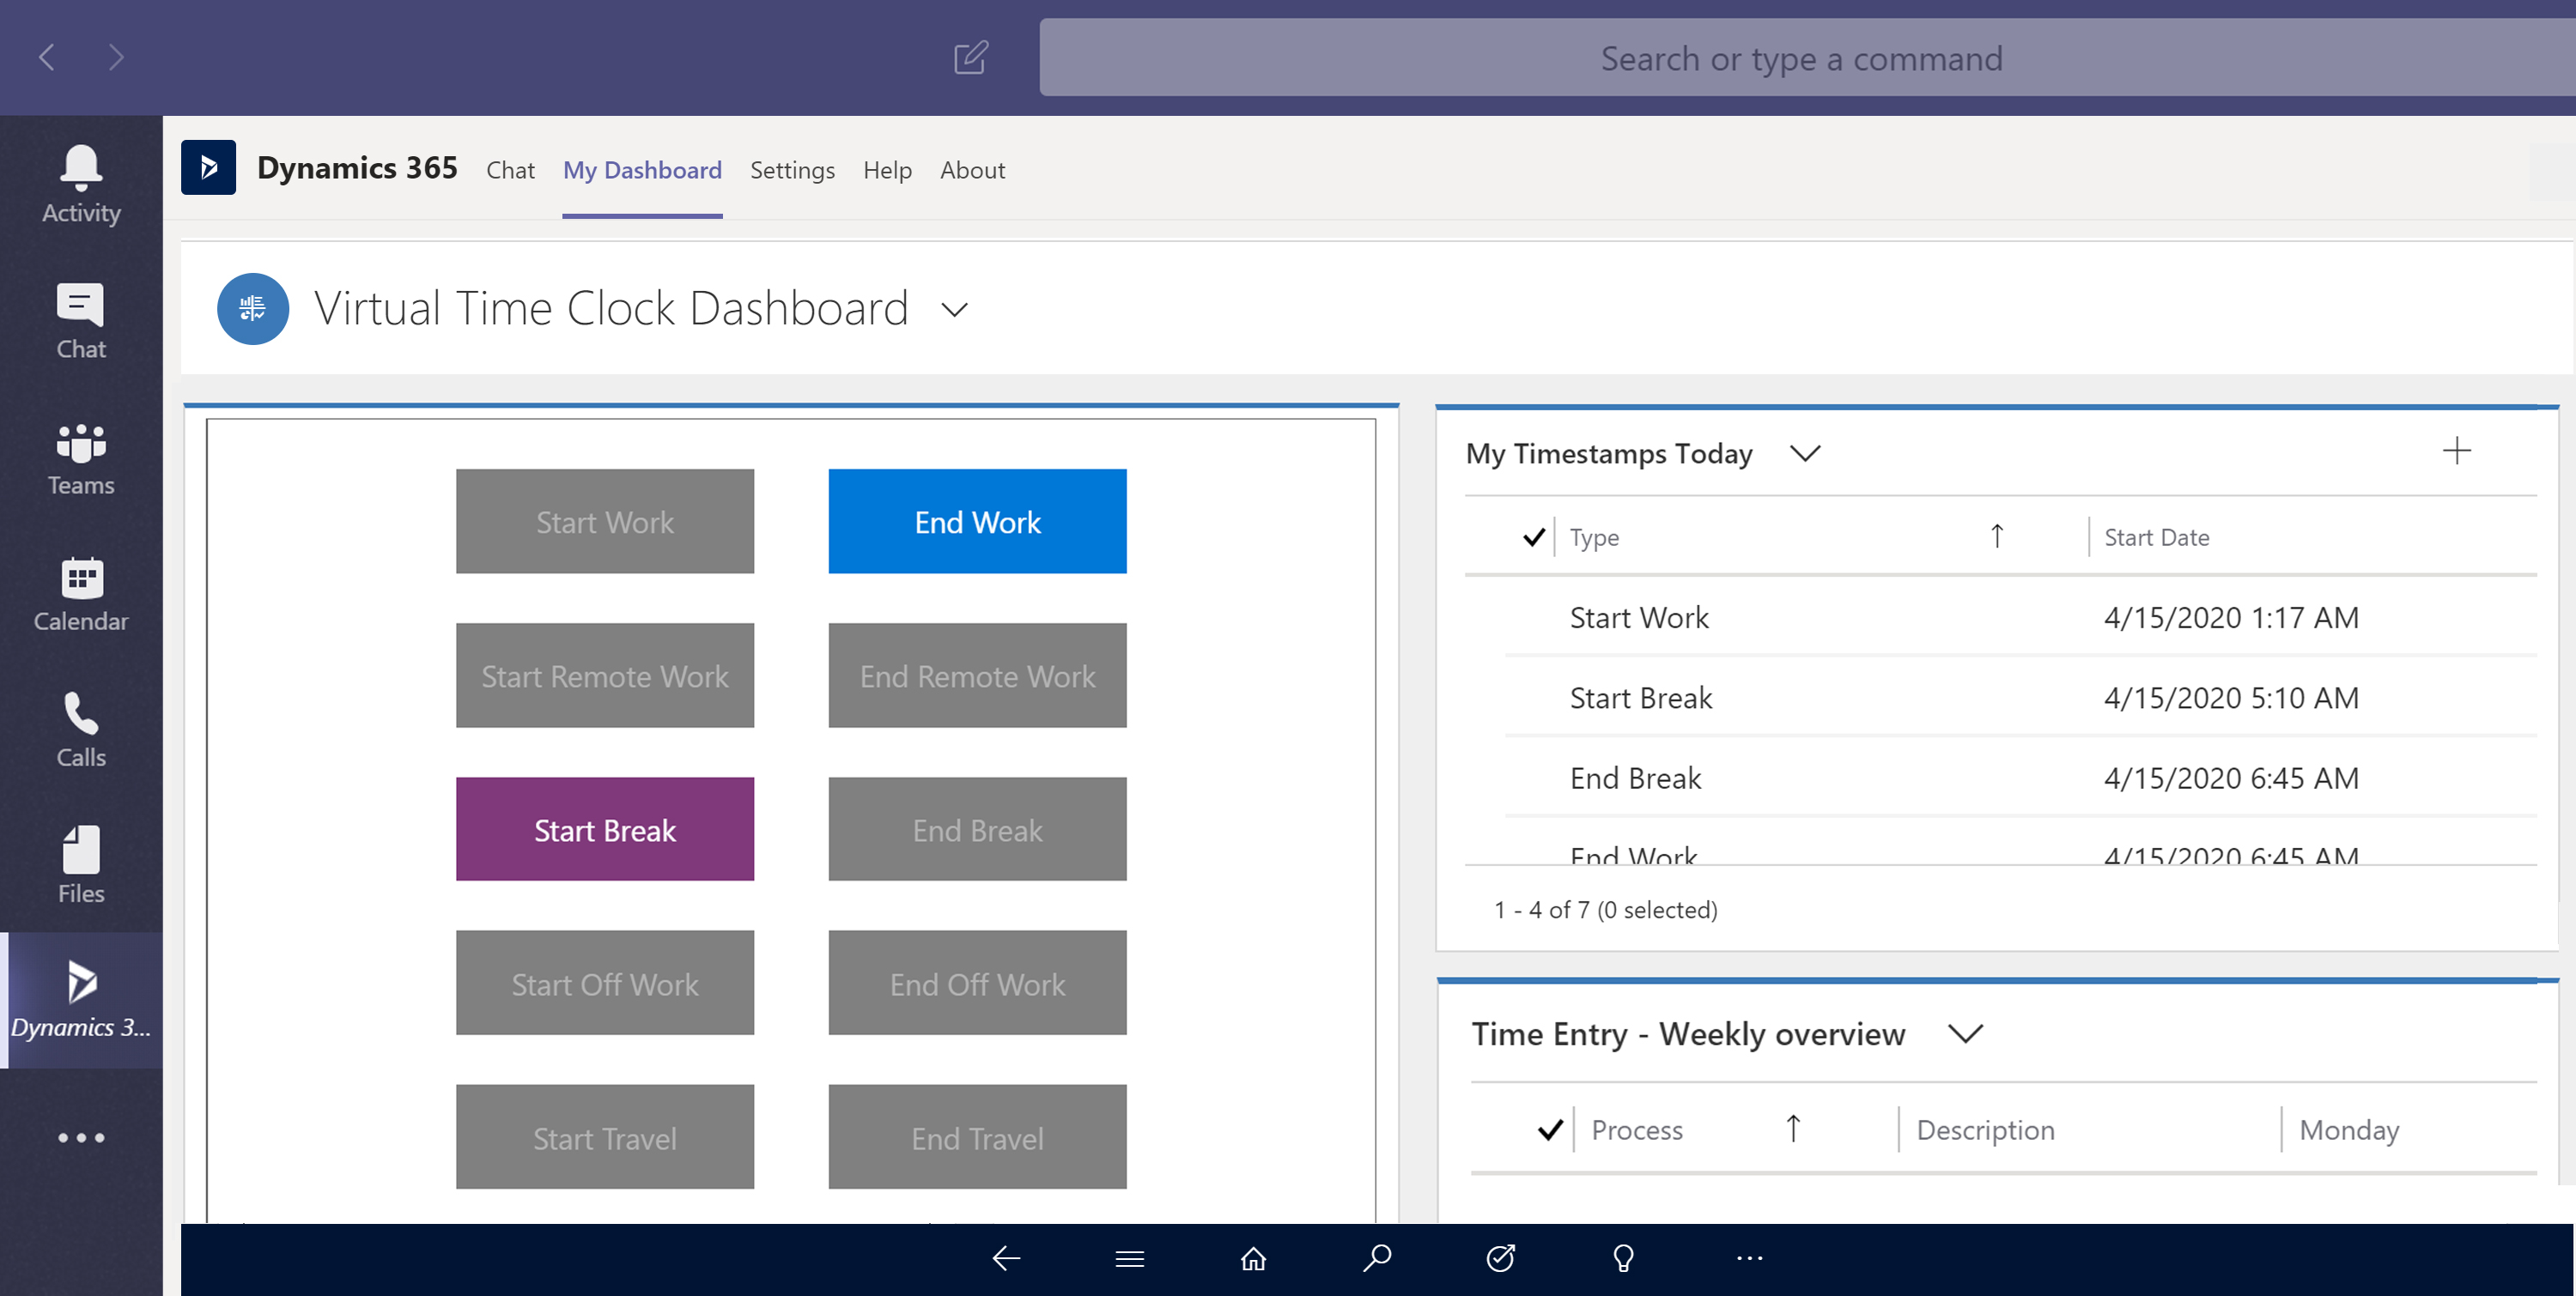2576x1296 pixels.
Task: Click the Start Work button
Action: point(605,522)
